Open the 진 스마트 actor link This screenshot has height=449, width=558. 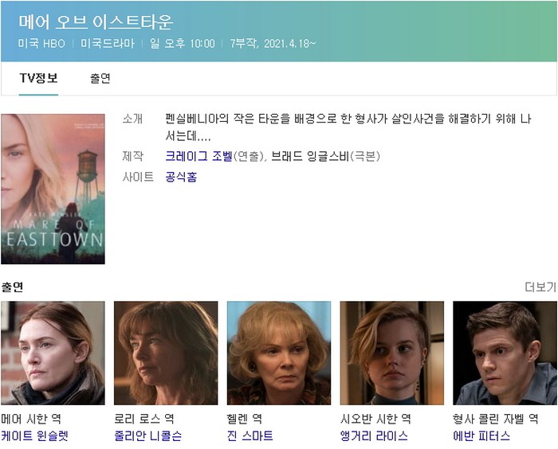coord(250,435)
